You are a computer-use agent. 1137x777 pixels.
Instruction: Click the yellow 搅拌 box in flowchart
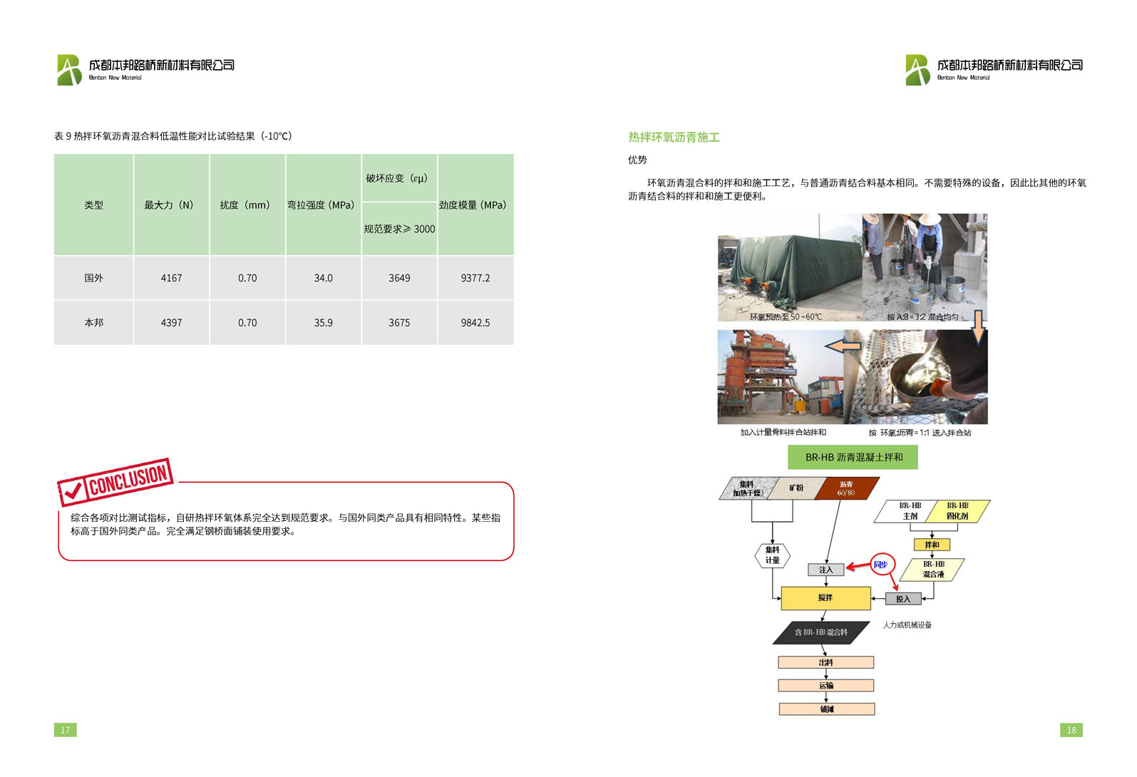pos(825,598)
